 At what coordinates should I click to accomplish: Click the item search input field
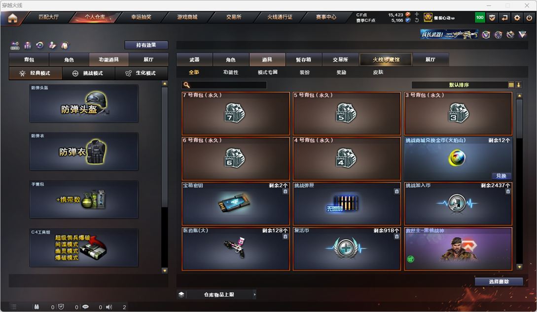coord(224,85)
